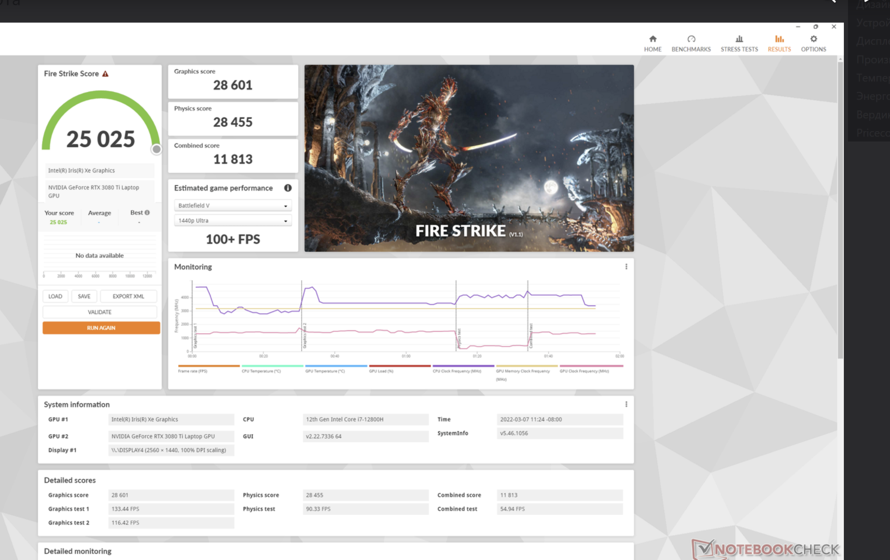The height and width of the screenshot is (560, 890).
Task: Click the 28 455 value in the Physics score card
Action: point(233,122)
